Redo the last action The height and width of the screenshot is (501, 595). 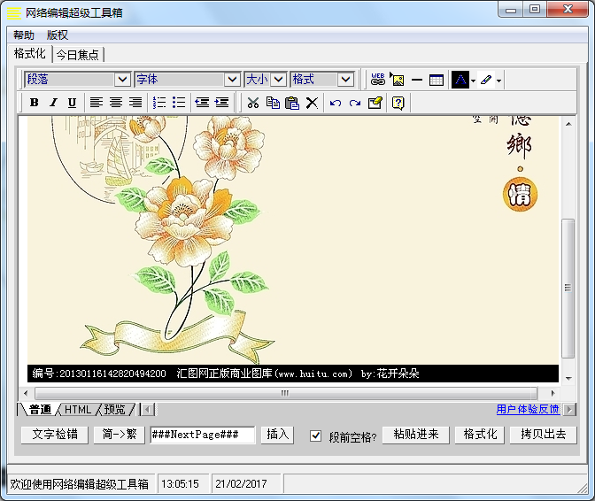point(355,103)
